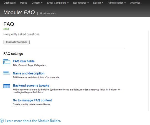Viewport: 150px width, 125px height.
Task: Open the Backend screens tweaks link
Action: tap(31, 86)
